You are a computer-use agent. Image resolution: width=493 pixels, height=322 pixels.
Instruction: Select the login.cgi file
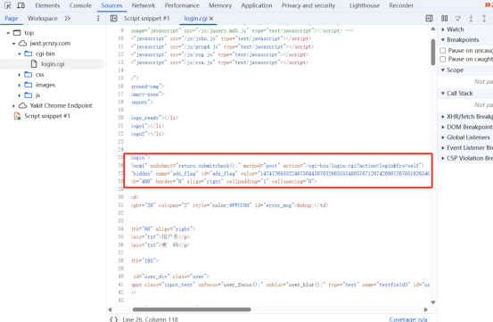click(52, 64)
